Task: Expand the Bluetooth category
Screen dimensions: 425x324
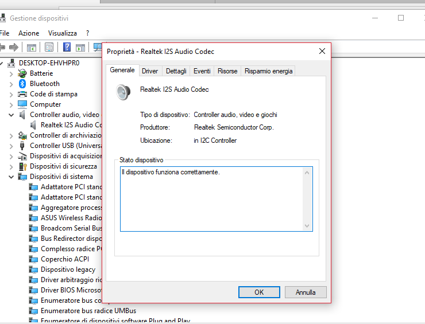Action: click(x=11, y=84)
